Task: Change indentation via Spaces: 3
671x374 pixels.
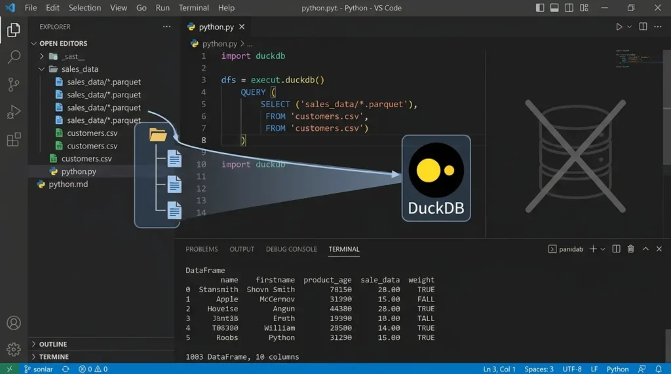Action: coord(539,369)
